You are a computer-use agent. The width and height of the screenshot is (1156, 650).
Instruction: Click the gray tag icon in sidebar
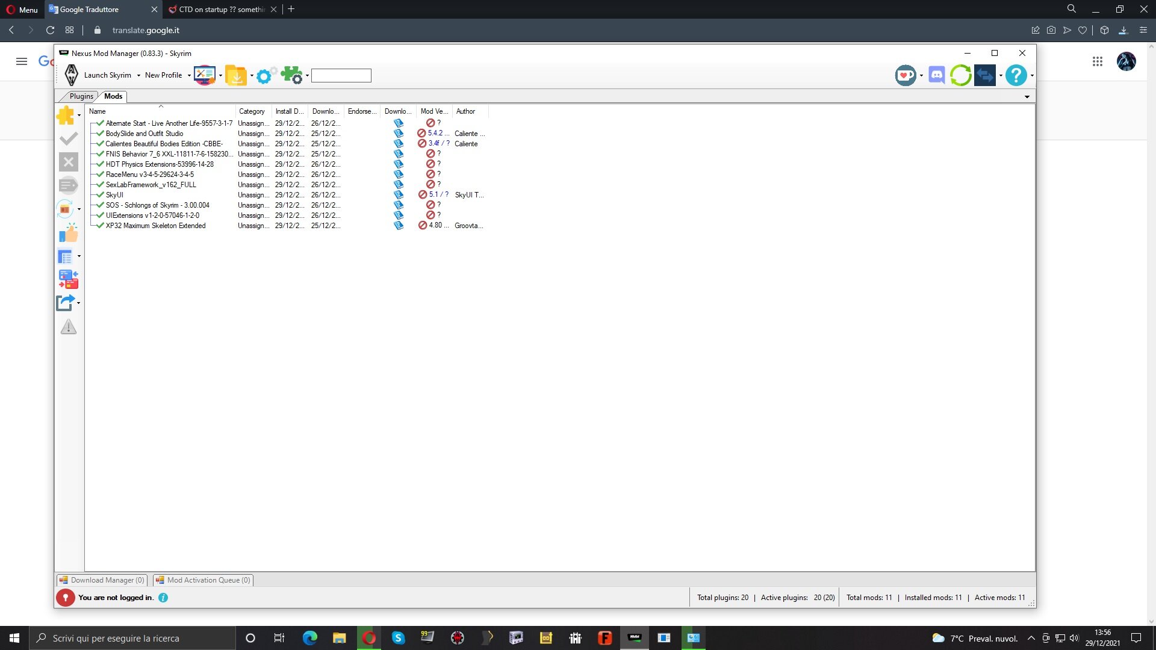pyautogui.click(x=68, y=185)
